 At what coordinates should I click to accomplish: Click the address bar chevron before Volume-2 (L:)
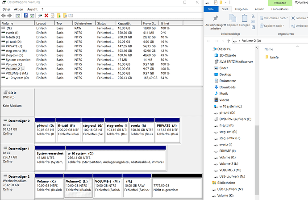click(239, 41)
